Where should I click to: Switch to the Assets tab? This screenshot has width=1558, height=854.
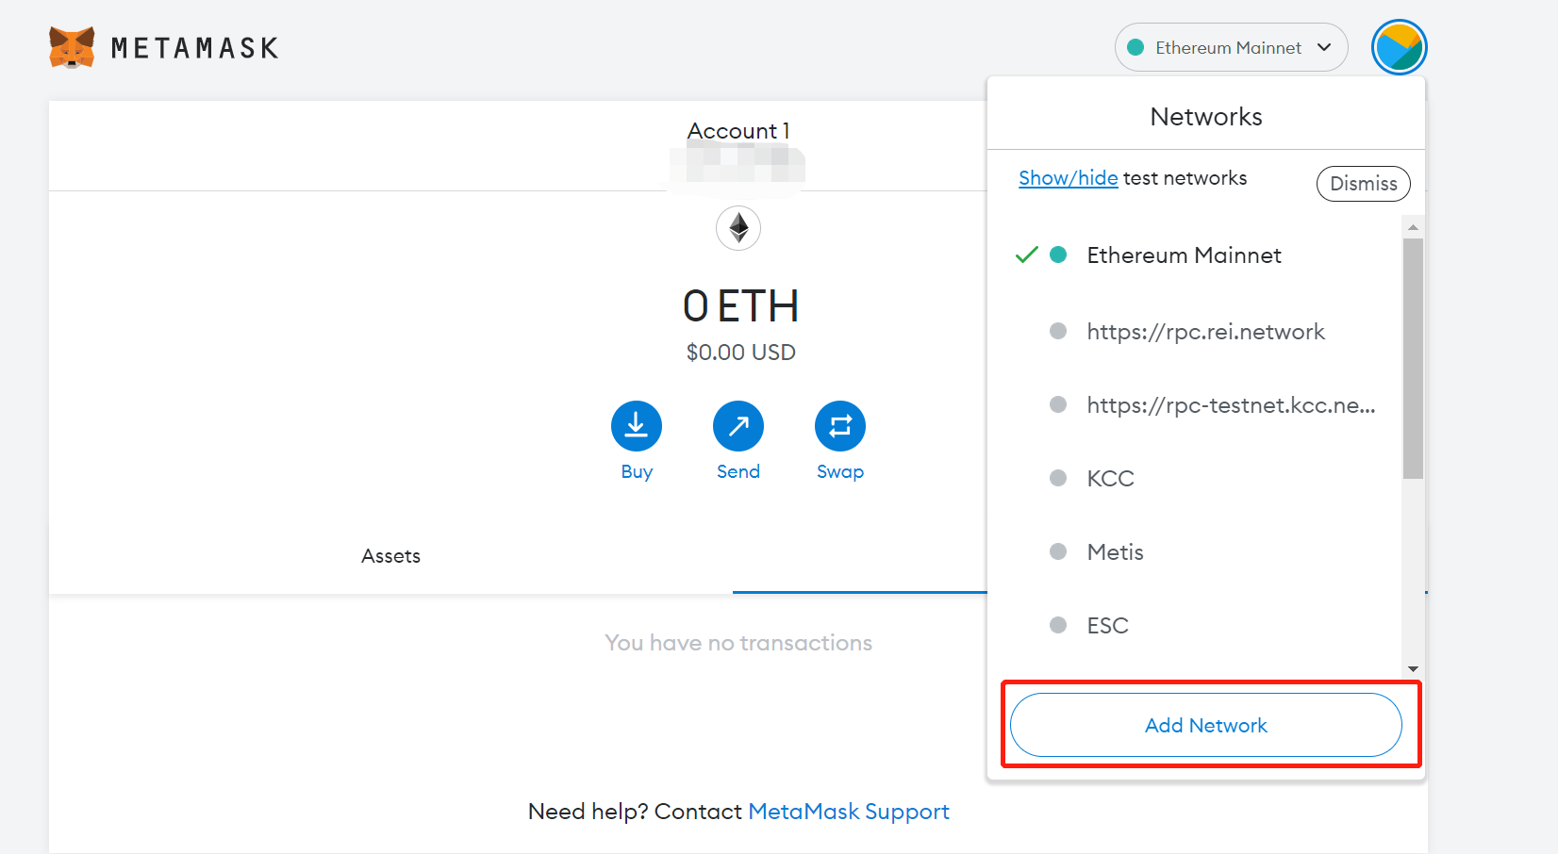click(390, 556)
